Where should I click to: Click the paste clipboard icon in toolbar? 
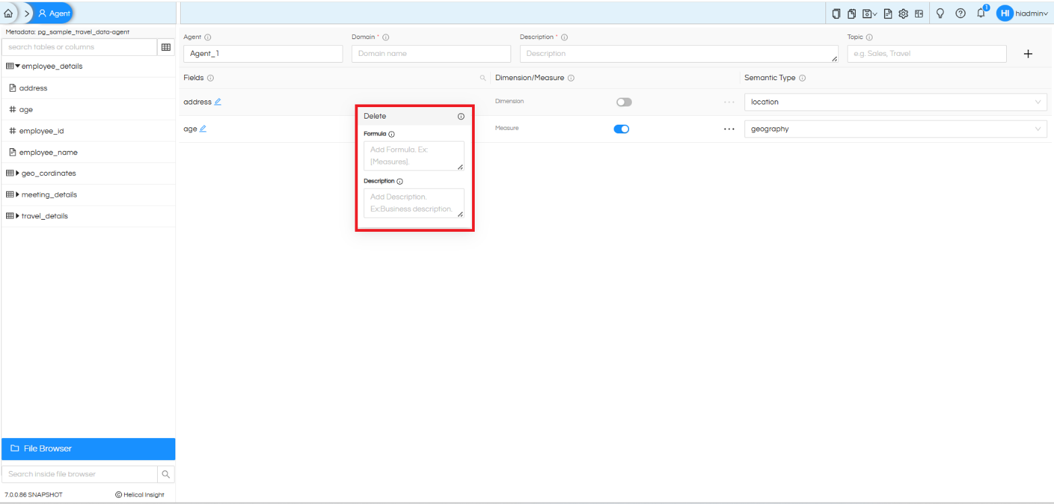coord(852,13)
